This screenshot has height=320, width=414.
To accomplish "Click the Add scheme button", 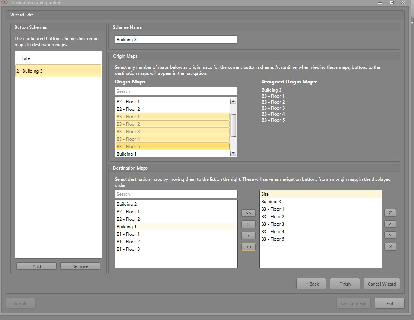I will click(36, 266).
